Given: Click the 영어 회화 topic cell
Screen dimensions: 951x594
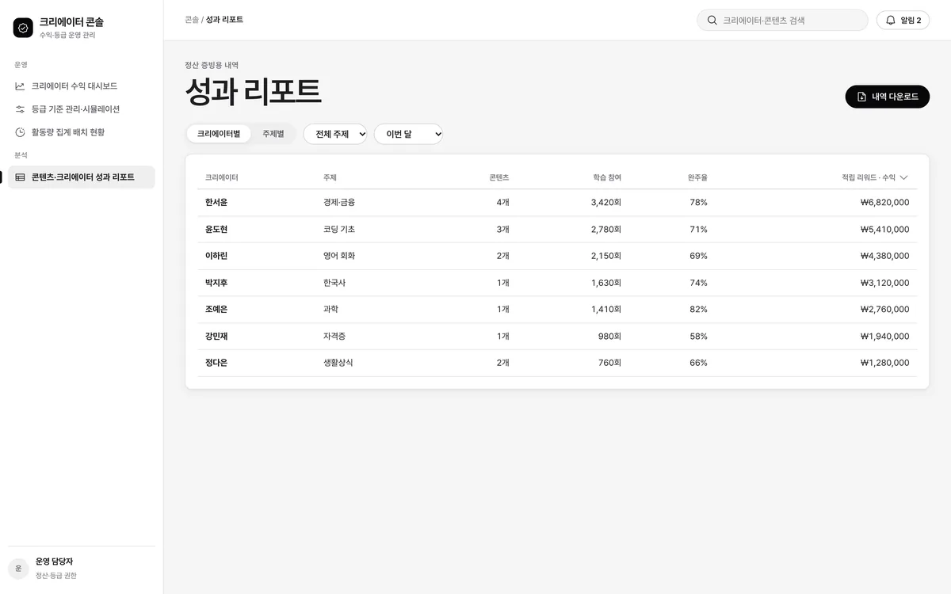Looking at the screenshot, I should click(339, 256).
